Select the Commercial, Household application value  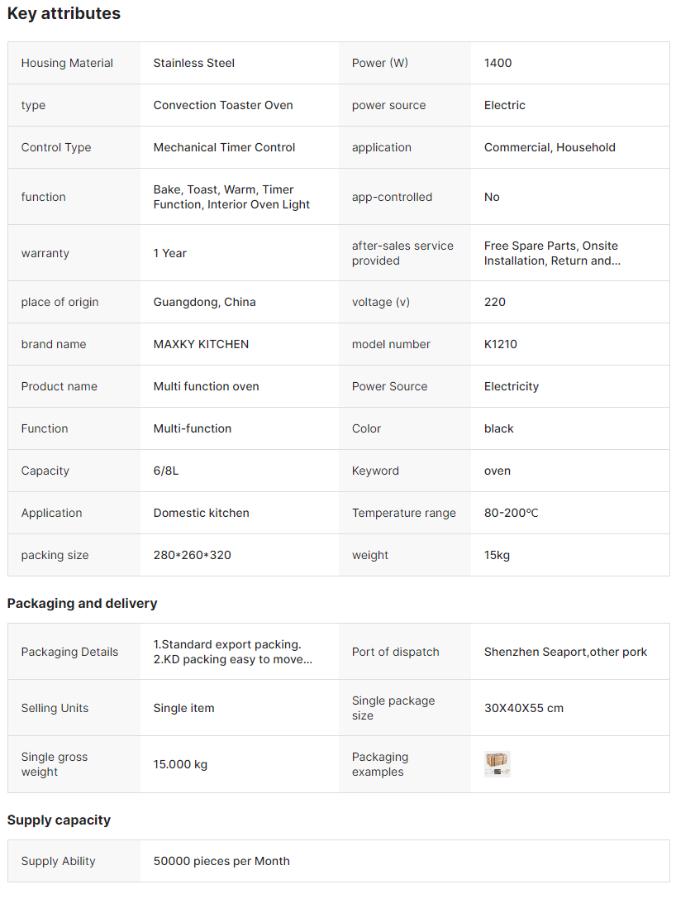[x=550, y=147]
